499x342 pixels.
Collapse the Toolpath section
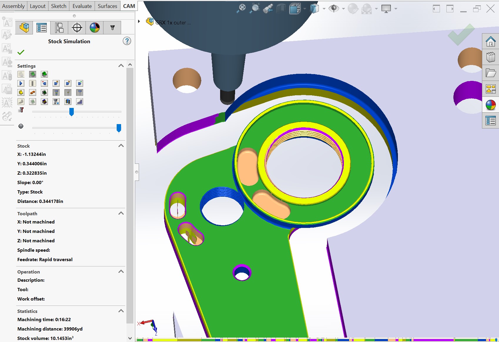click(x=121, y=213)
